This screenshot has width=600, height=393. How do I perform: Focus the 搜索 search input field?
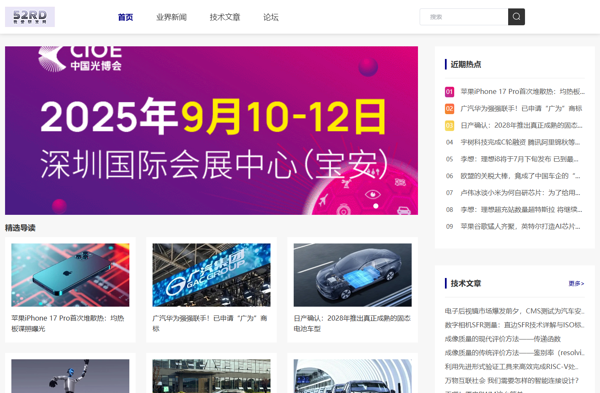464,17
